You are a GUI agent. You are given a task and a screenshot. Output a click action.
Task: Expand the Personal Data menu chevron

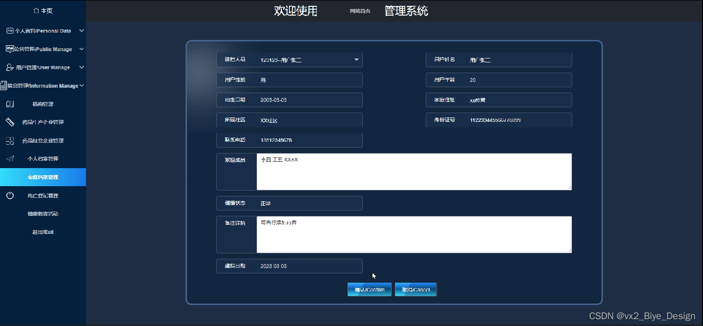point(82,31)
